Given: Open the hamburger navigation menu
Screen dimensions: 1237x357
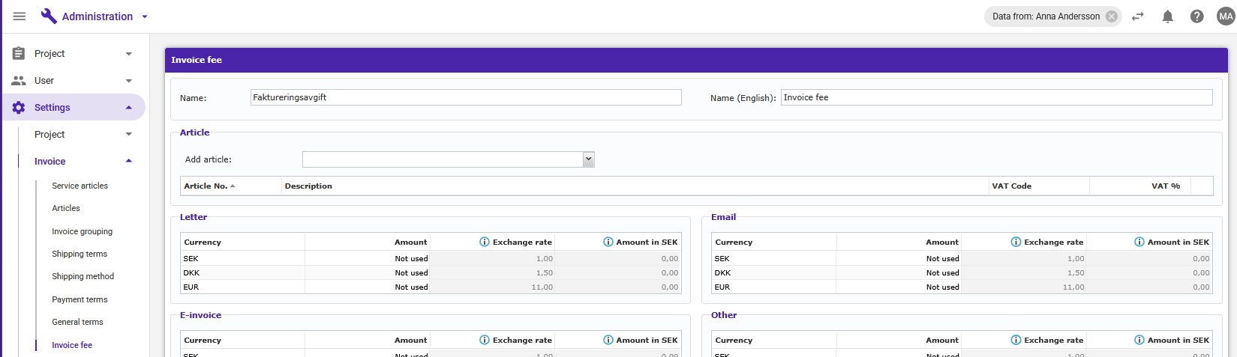Looking at the screenshot, I should pyautogui.click(x=20, y=16).
